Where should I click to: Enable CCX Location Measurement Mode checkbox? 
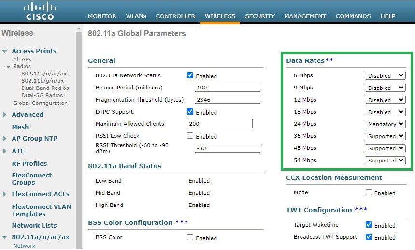(x=369, y=192)
